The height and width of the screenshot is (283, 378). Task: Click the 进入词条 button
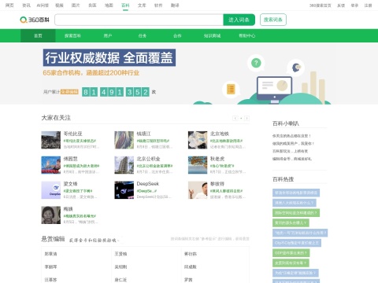point(239,20)
